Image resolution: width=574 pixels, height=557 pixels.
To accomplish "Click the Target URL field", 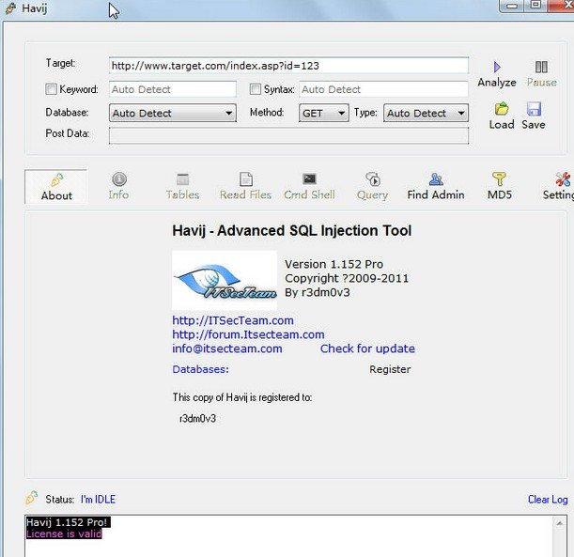I will [288, 66].
